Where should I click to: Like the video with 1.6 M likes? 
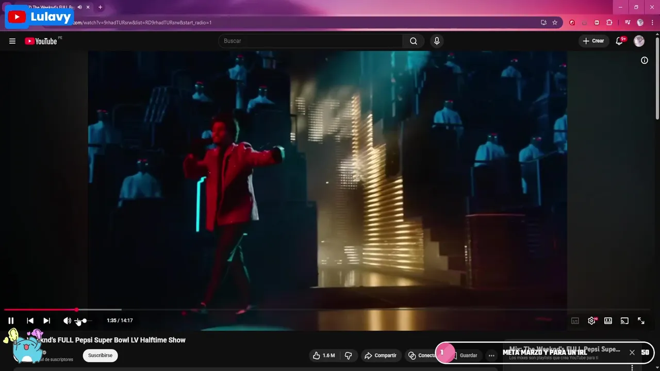point(324,355)
